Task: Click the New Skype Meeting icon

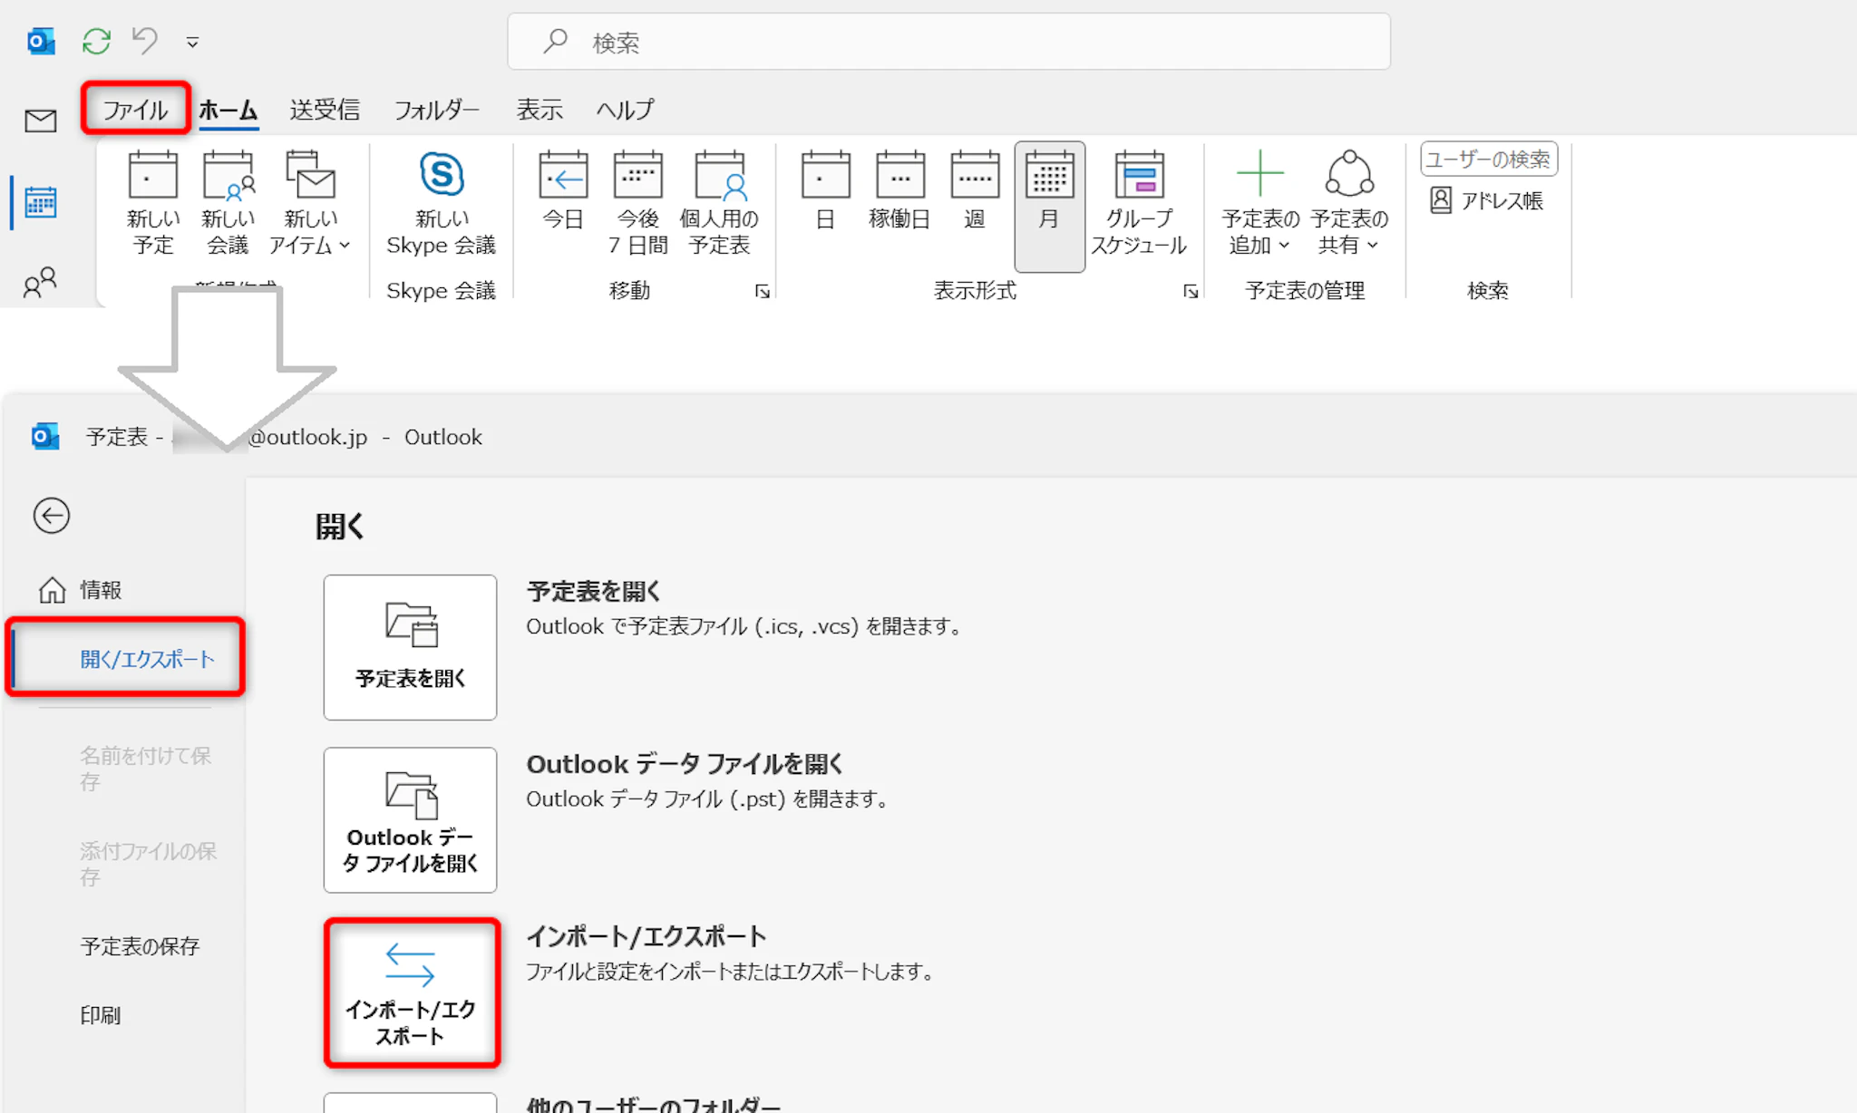Action: (x=442, y=175)
